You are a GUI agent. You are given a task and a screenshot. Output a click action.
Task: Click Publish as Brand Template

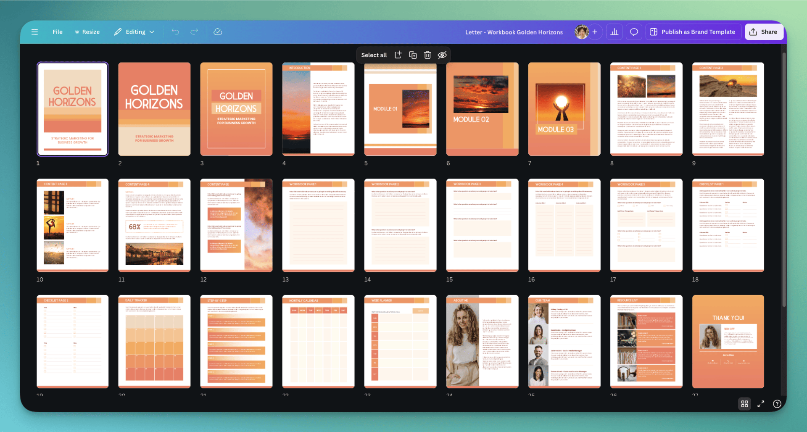pos(693,32)
